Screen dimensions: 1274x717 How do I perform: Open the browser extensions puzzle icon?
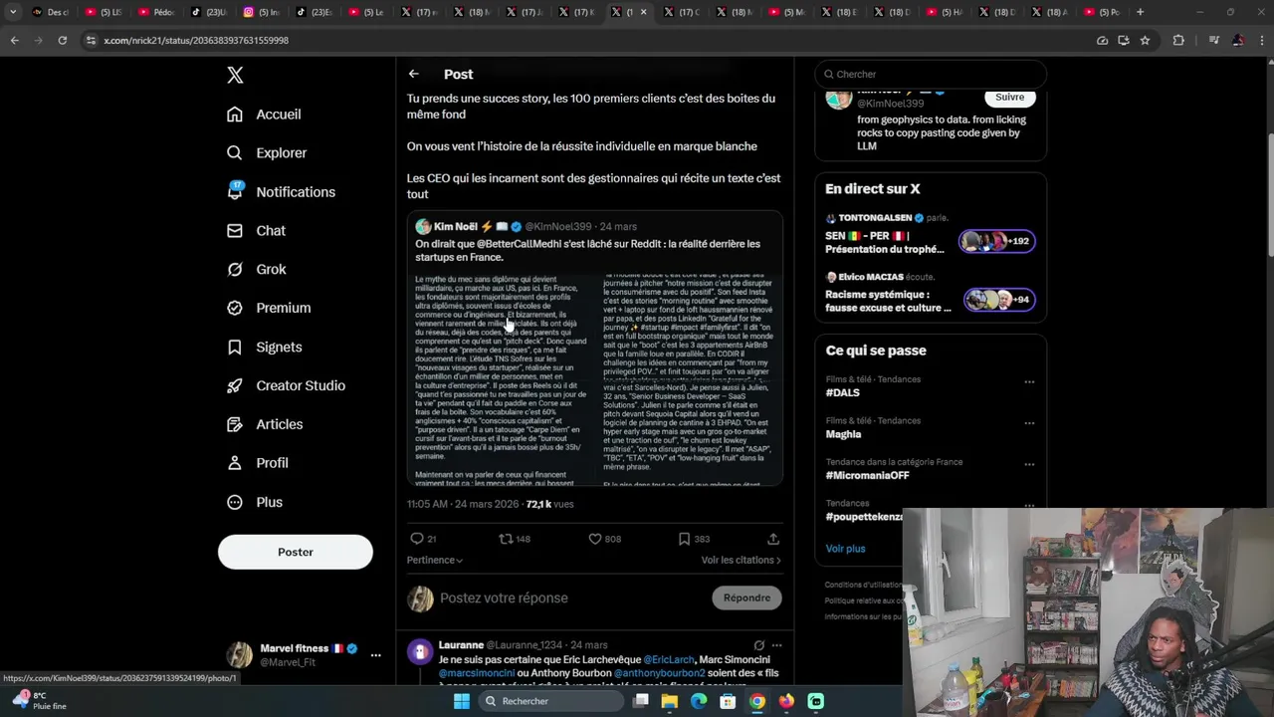pyautogui.click(x=1178, y=40)
